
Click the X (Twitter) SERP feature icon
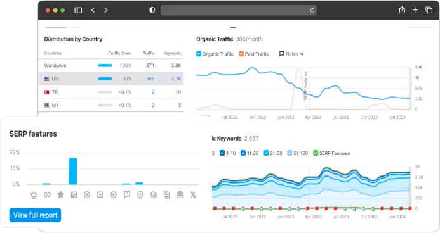[193, 194]
